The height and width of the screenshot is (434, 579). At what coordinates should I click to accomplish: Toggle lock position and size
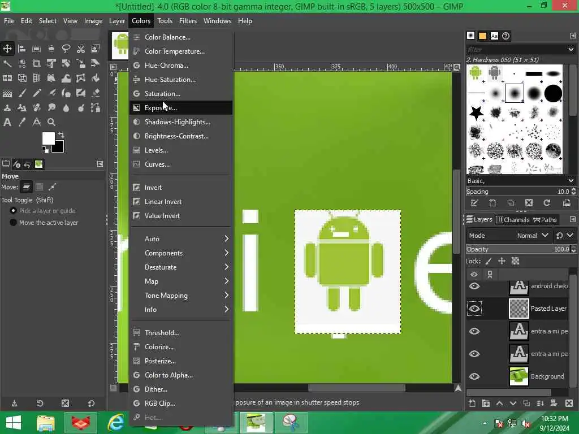tap(502, 261)
